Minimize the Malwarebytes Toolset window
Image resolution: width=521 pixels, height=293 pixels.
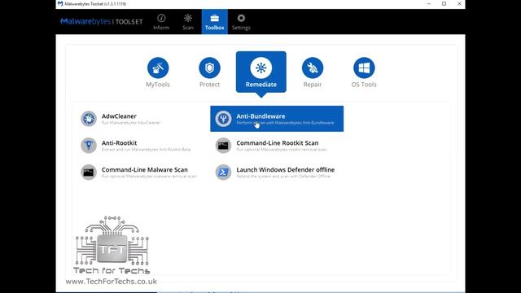(x=429, y=4)
